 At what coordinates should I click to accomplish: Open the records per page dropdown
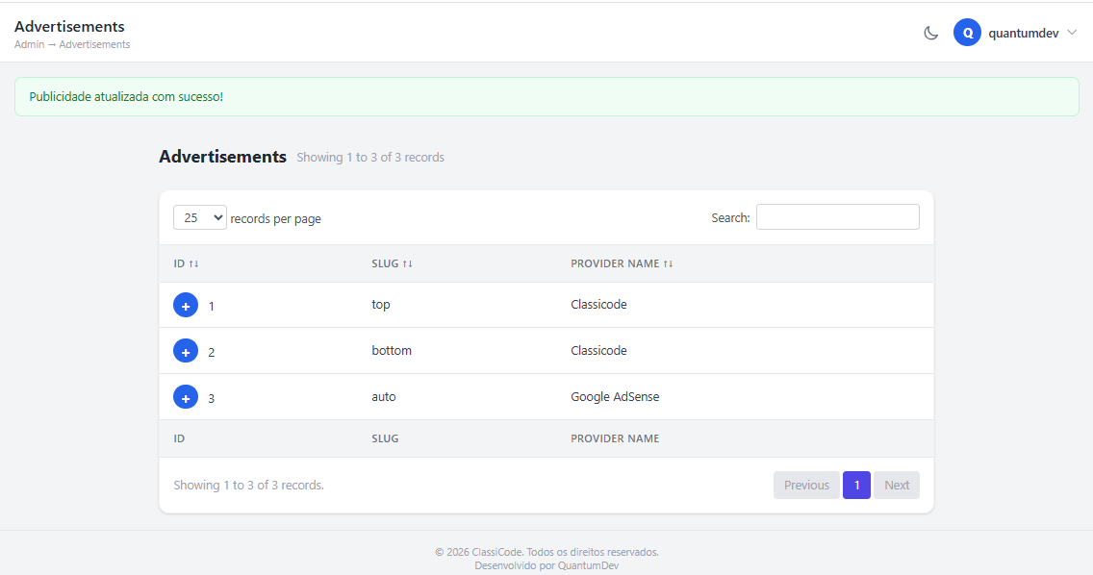pos(200,217)
